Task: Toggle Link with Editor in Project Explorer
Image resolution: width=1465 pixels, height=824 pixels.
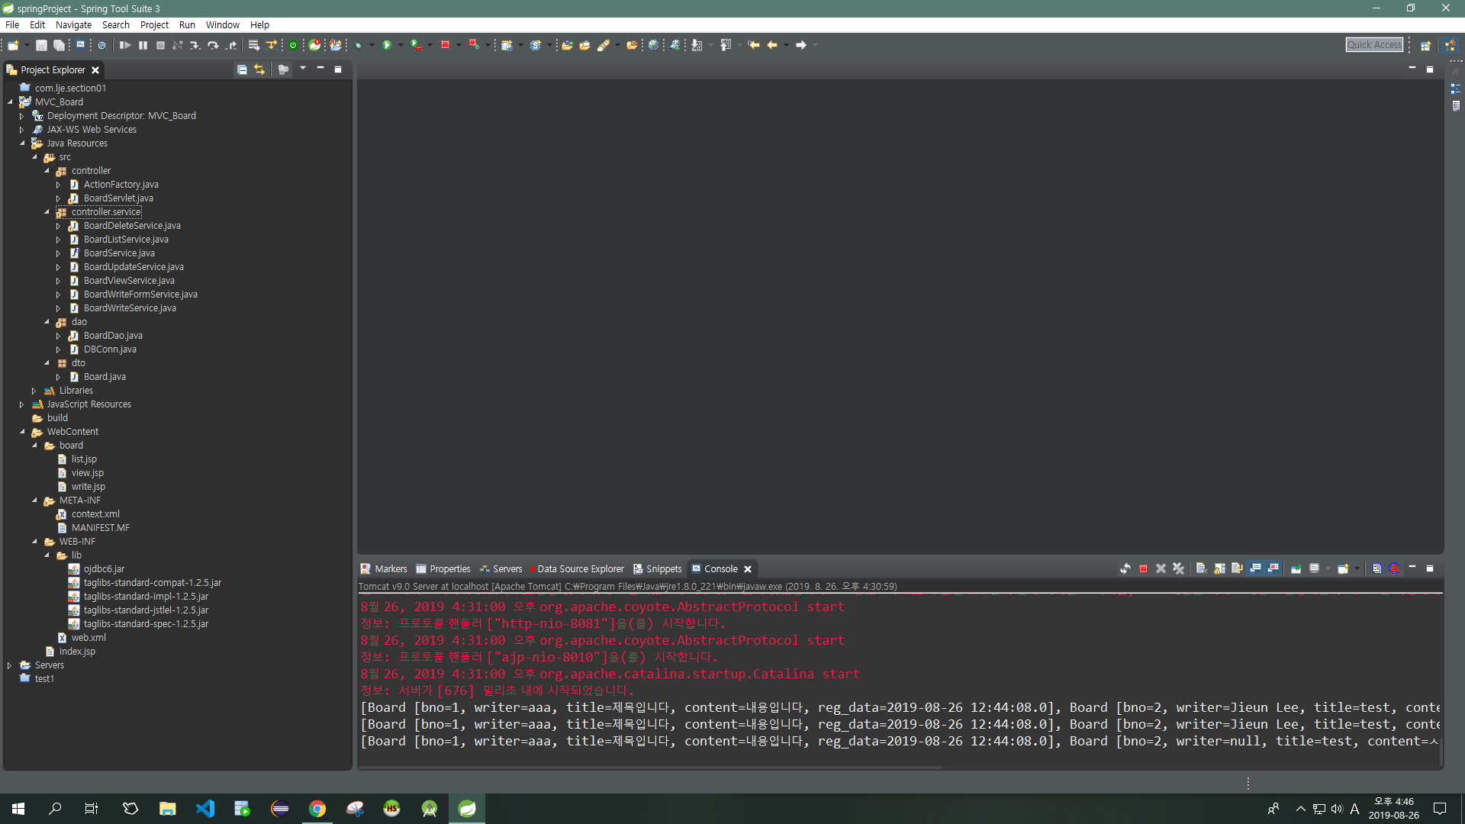Action: (259, 70)
